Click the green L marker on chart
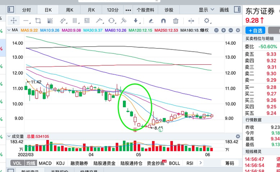This screenshot has height=172, width=280. [x=161, y=130]
